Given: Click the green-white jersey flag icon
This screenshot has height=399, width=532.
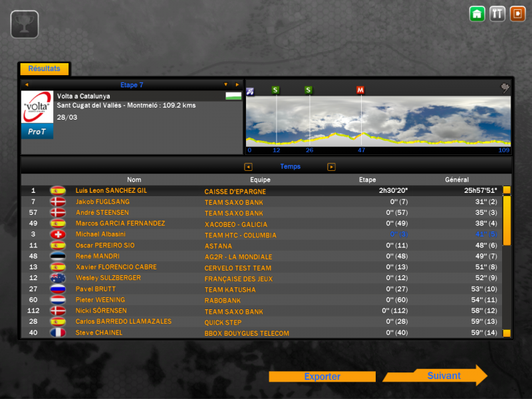Looking at the screenshot, I should coord(233,96).
